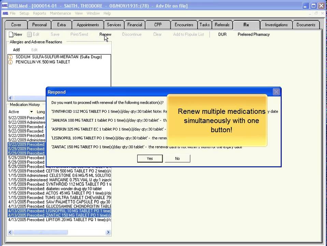This screenshot has height=246, width=327.
Task: Open the Maintenance menu
Action: [60, 13]
